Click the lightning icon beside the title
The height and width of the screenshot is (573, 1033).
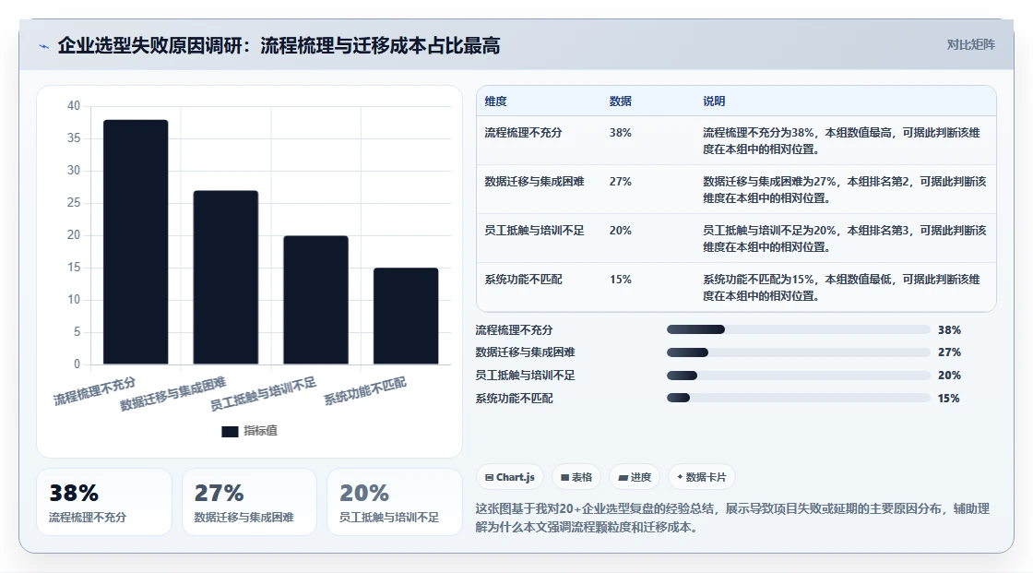(x=44, y=46)
